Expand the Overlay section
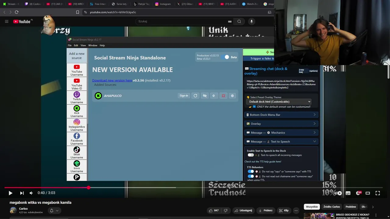390x219 pixels. pos(281,124)
